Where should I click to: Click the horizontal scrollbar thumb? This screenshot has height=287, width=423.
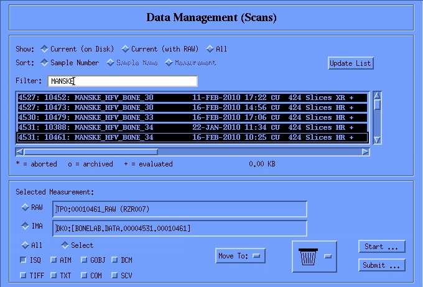tap(91, 152)
